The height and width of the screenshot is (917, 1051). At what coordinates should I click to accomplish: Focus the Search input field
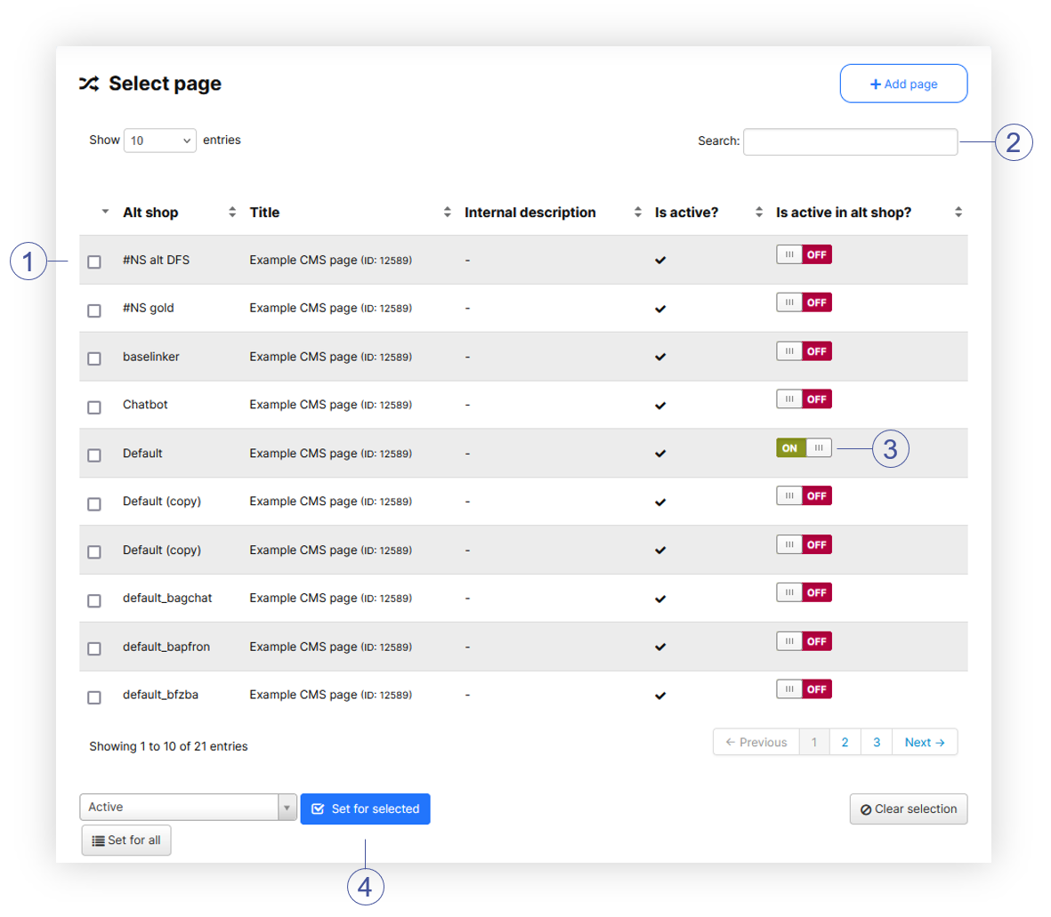point(850,141)
